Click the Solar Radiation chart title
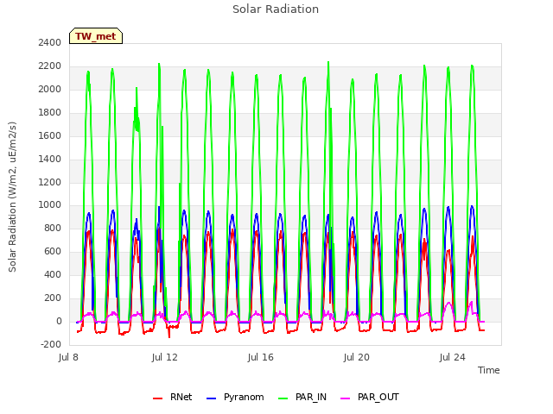553x414 pixels. tap(276, 9)
